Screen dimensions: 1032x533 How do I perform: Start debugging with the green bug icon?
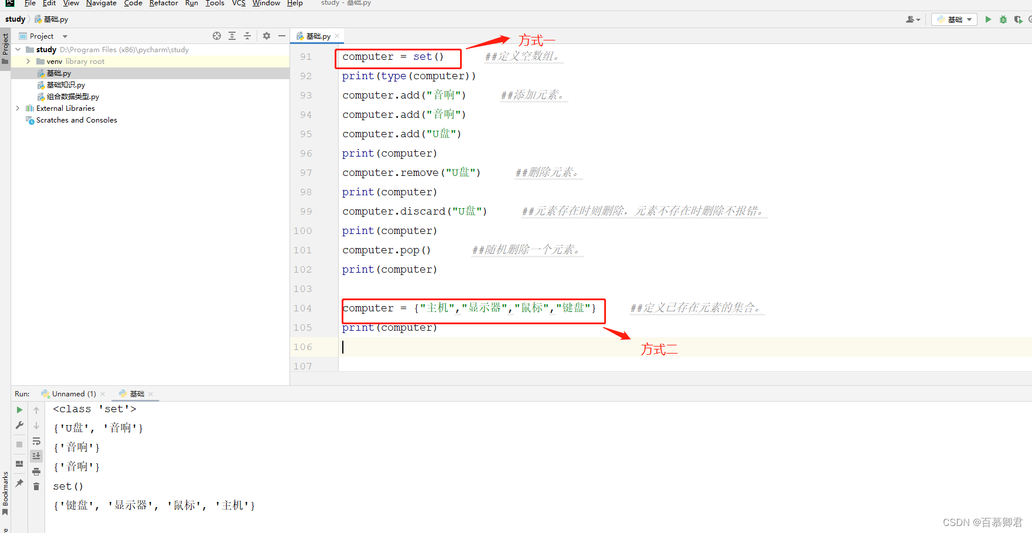click(x=1003, y=19)
